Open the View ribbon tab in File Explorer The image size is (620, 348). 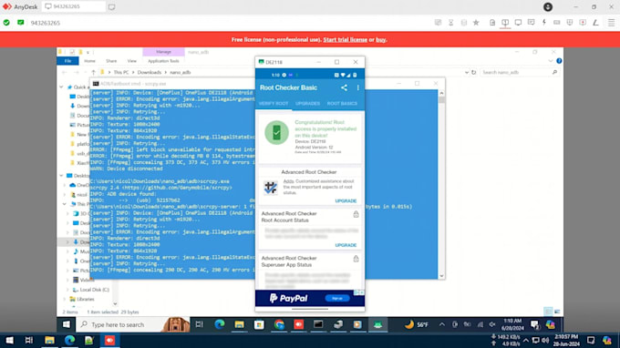coord(131,61)
